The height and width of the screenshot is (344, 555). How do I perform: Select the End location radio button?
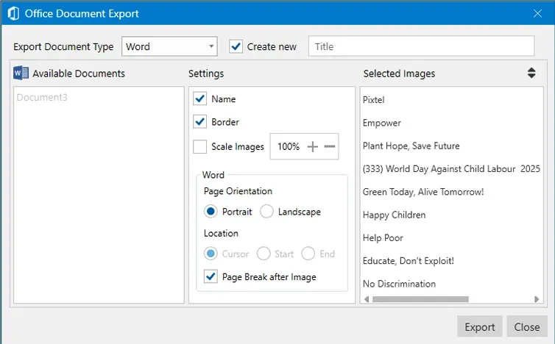point(308,254)
